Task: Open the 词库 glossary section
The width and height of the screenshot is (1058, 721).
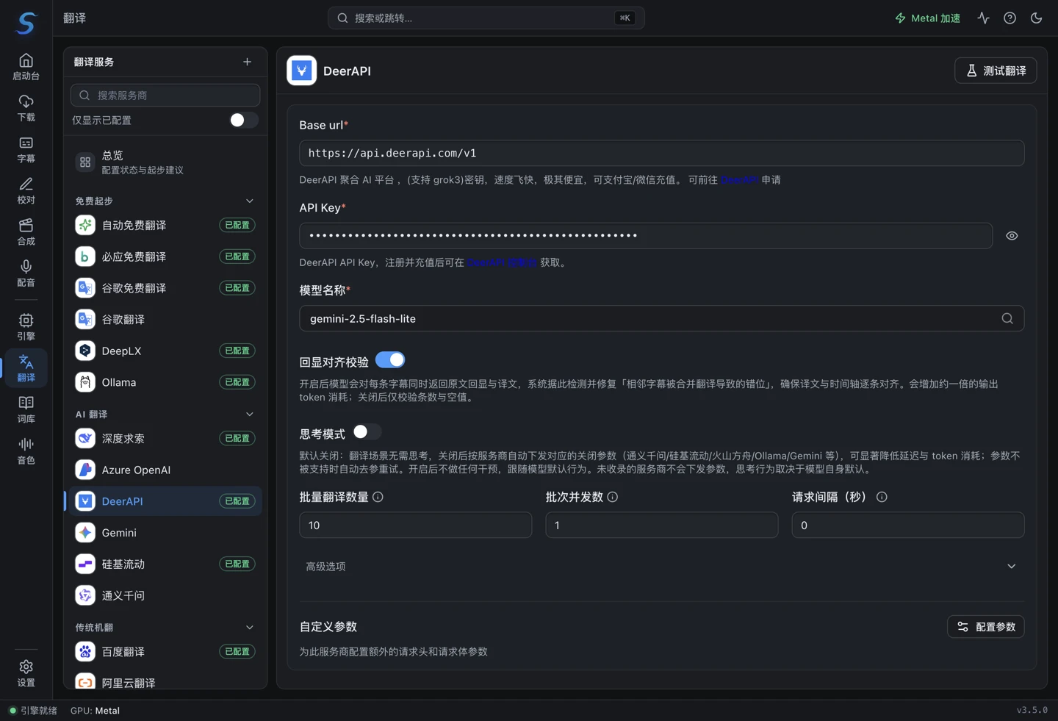Action: click(x=26, y=409)
